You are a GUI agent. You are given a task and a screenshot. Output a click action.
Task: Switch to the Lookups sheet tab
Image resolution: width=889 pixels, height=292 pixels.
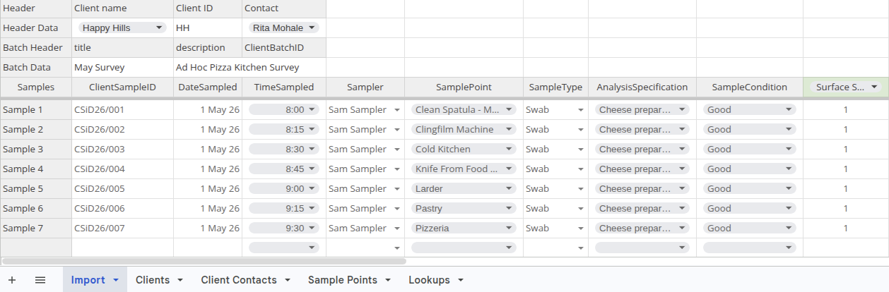[429, 280]
